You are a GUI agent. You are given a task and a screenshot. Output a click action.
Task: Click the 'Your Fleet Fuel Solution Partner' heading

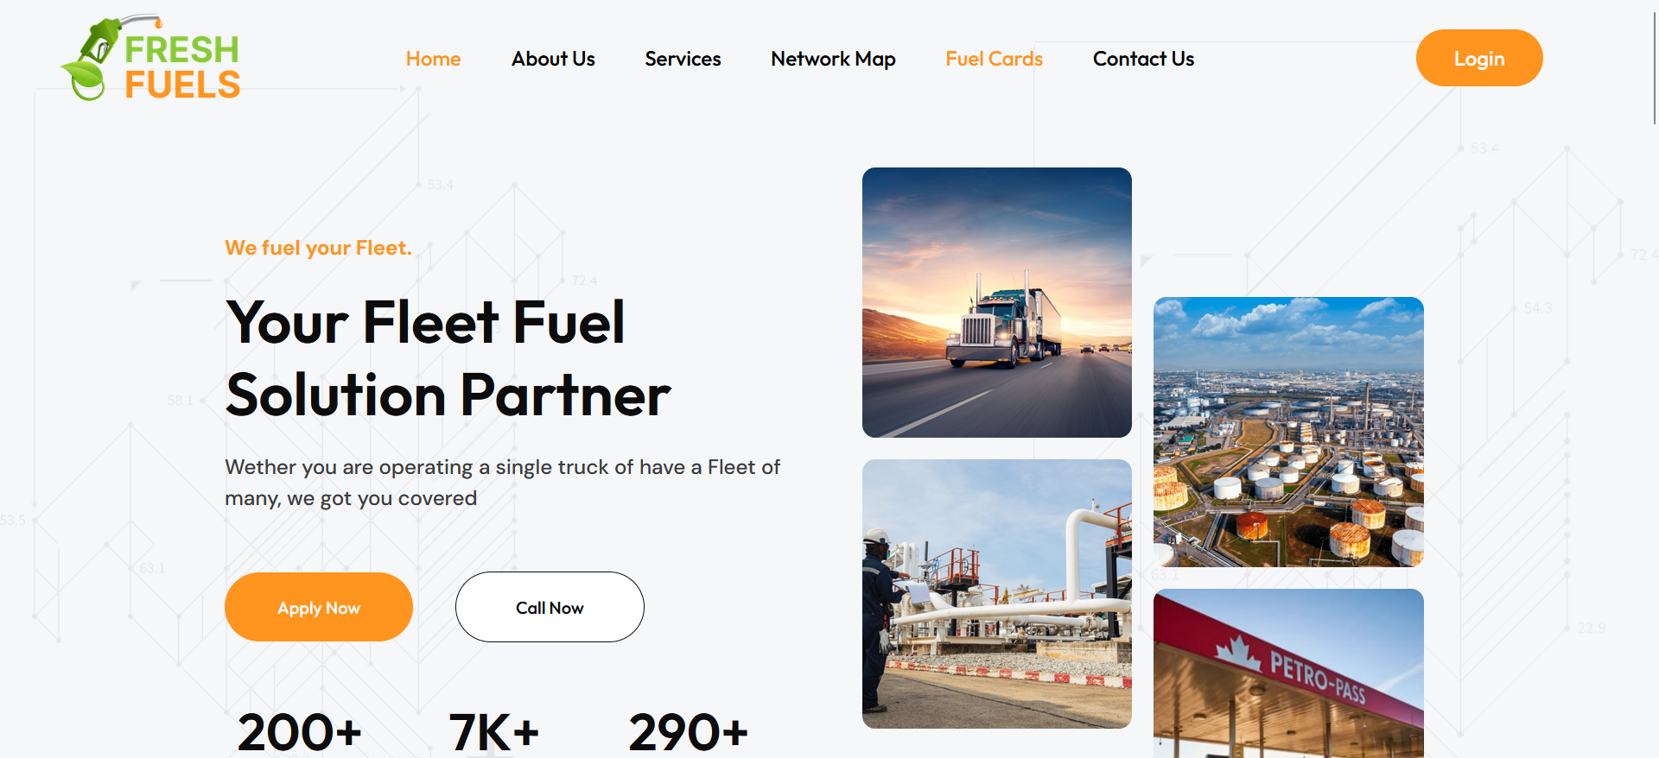click(x=448, y=358)
